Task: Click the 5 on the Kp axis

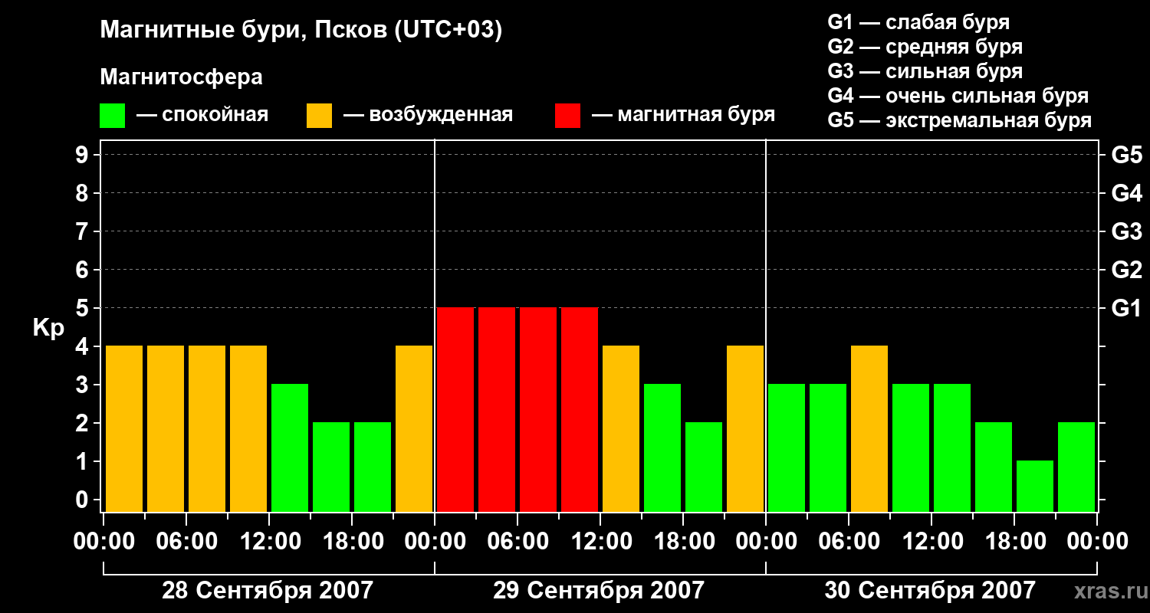Action: (84, 309)
